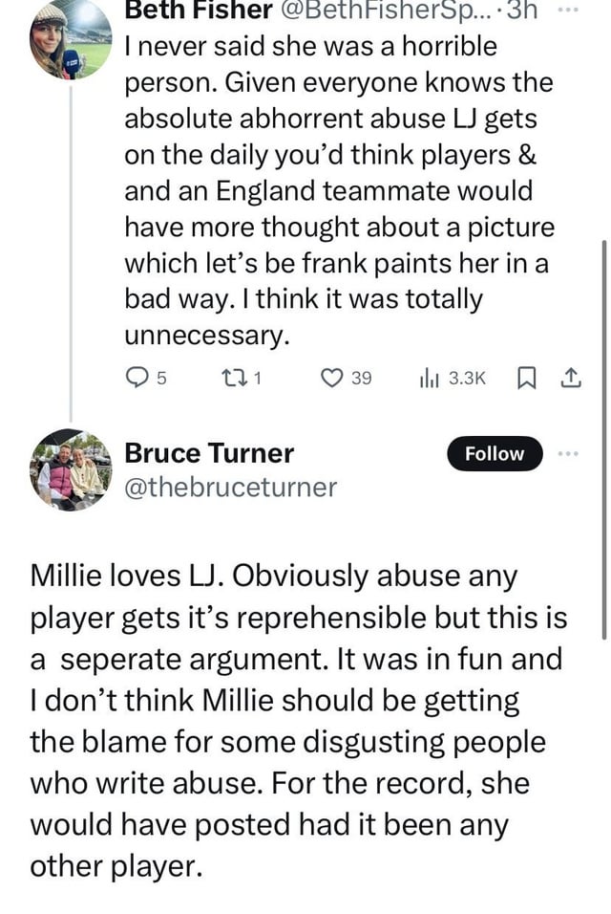Open Bruce Turner's display name link
Image resolution: width=611 pixels, height=914 pixels.
click(209, 453)
